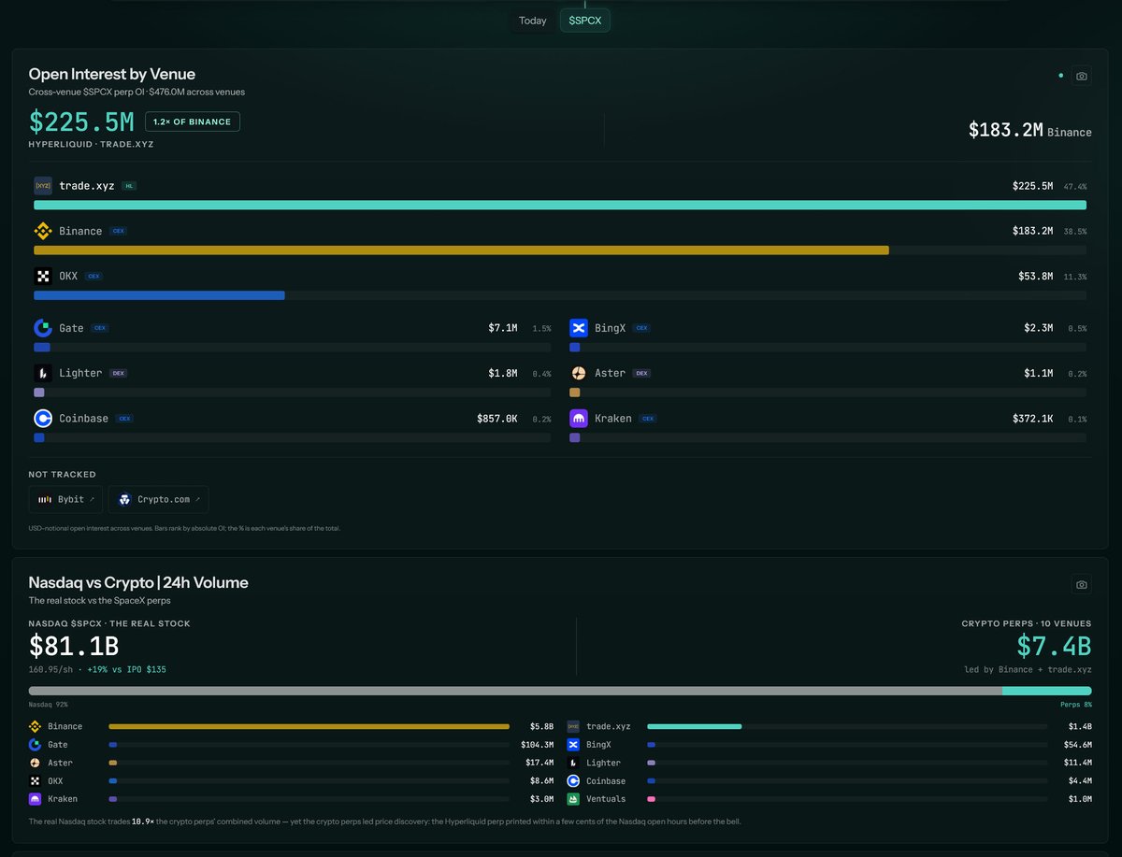Click the DEX tag beside Lighter
Viewport: 1122px width, 857px height.
point(119,373)
